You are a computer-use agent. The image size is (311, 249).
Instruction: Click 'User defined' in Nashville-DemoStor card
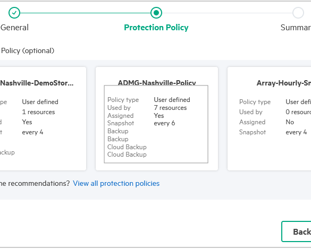40,102
